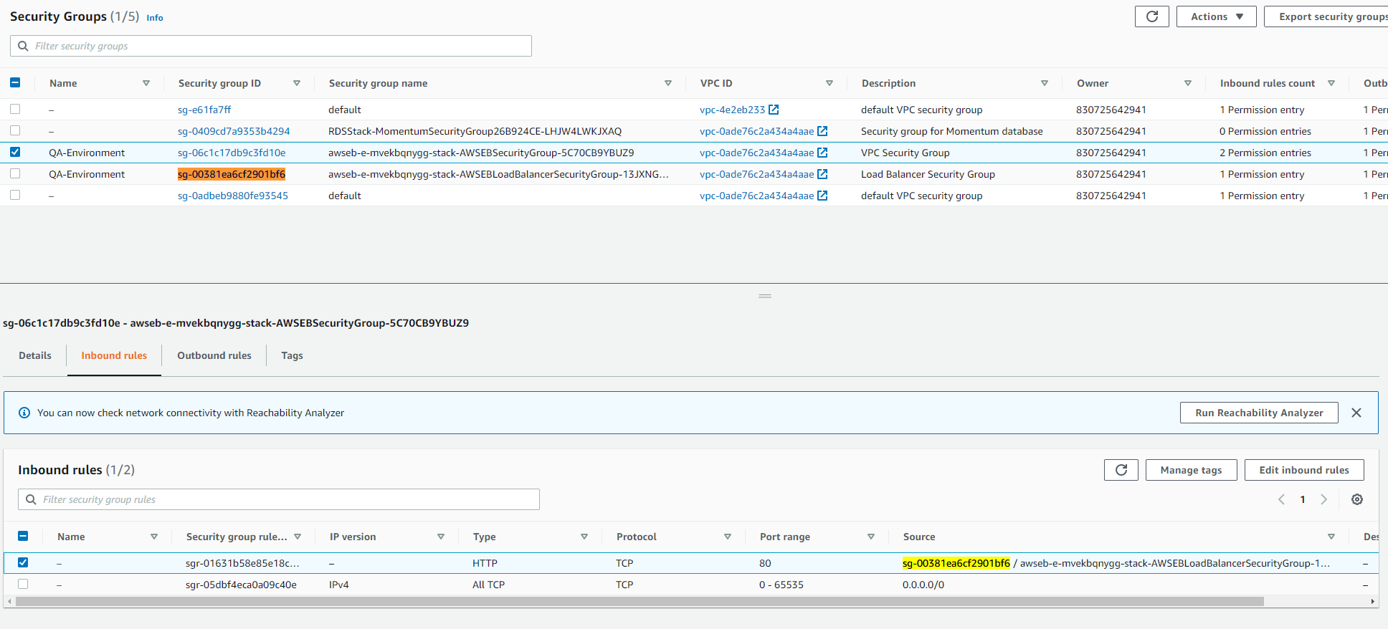Sort by Security group ID column arrow
This screenshot has width=1388, height=629.
coord(297,83)
